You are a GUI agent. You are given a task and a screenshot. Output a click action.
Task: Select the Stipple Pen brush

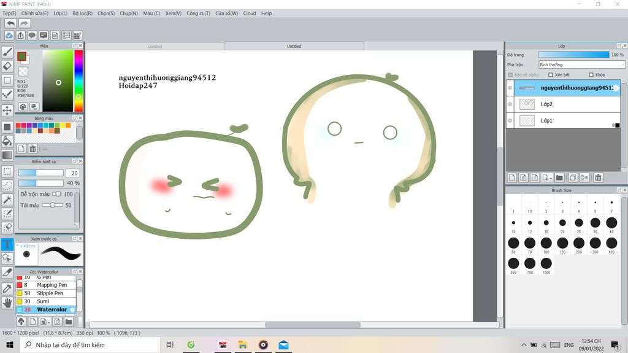click(46, 293)
